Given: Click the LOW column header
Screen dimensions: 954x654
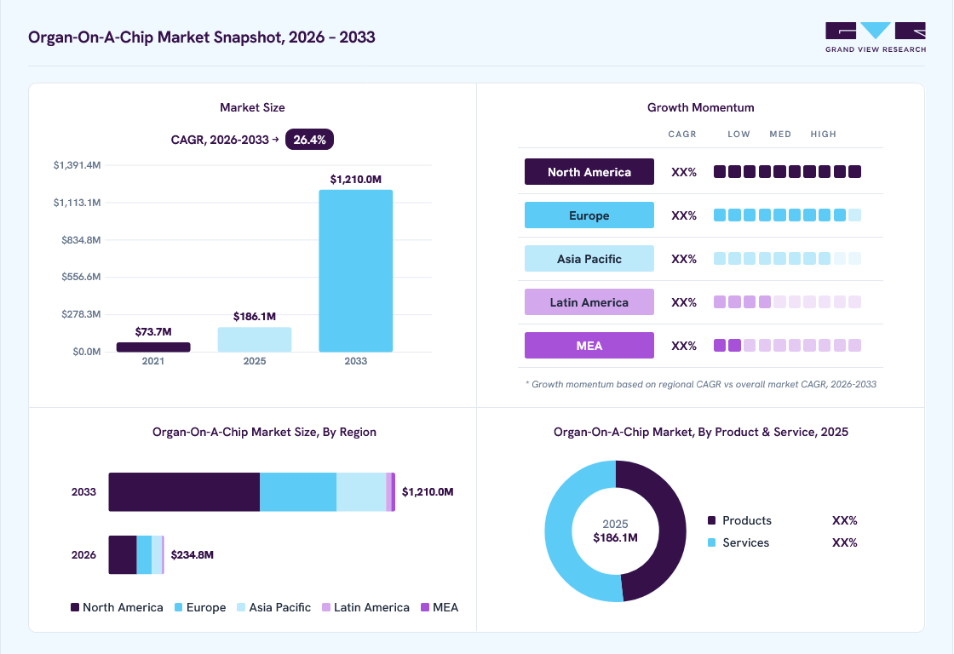Looking at the screenshot, I should (738, 134).
